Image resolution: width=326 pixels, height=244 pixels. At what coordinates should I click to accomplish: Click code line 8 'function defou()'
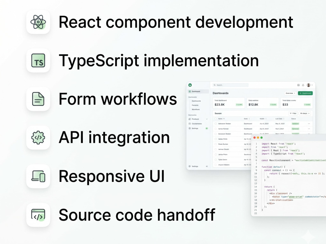click(273, 167)
